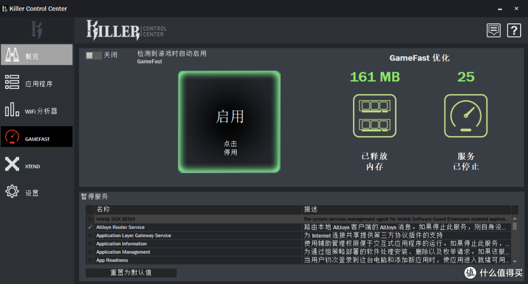Viewport: 528px width, 284px height.
Task: Click description beginning 为 Internet 连接共享
Action: (373, 235)
